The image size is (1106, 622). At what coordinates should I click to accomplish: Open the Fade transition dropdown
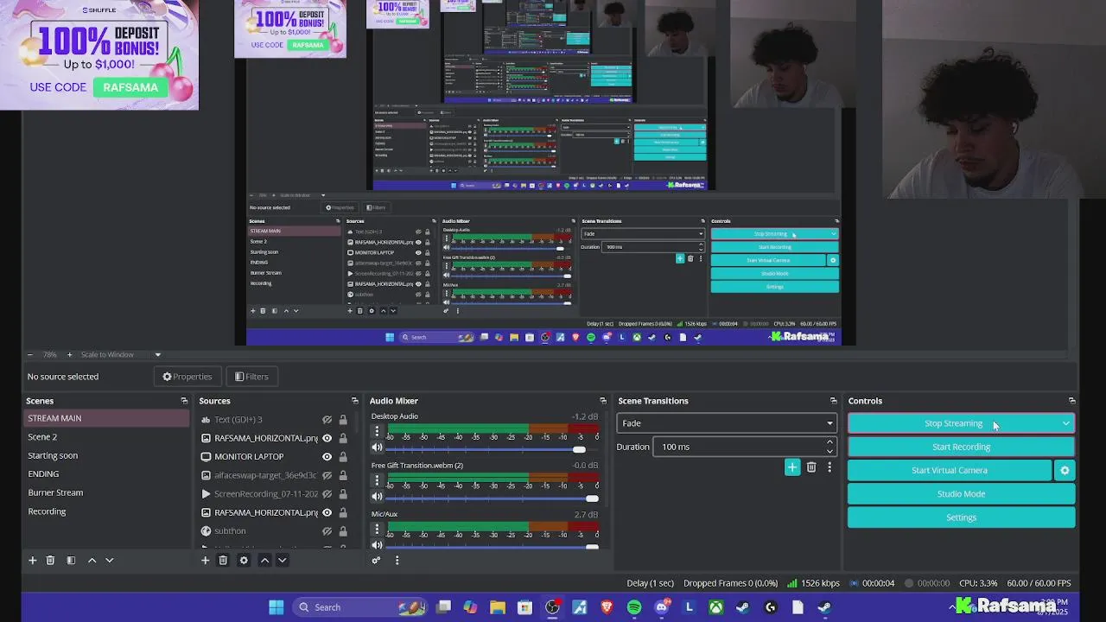pyautogui.click(x=727, y=423)
